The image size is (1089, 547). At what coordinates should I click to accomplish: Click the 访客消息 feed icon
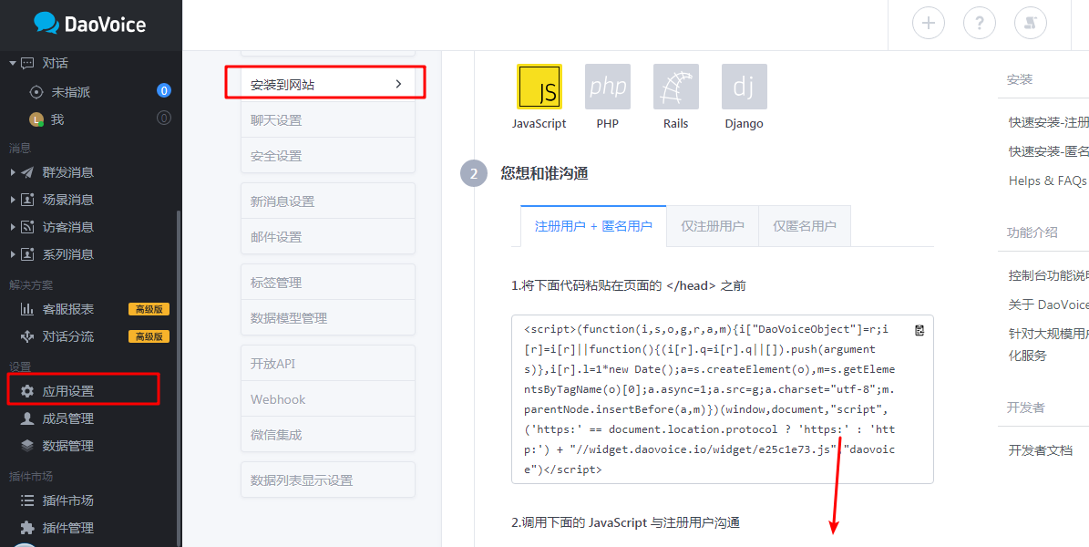coord(27,227)
